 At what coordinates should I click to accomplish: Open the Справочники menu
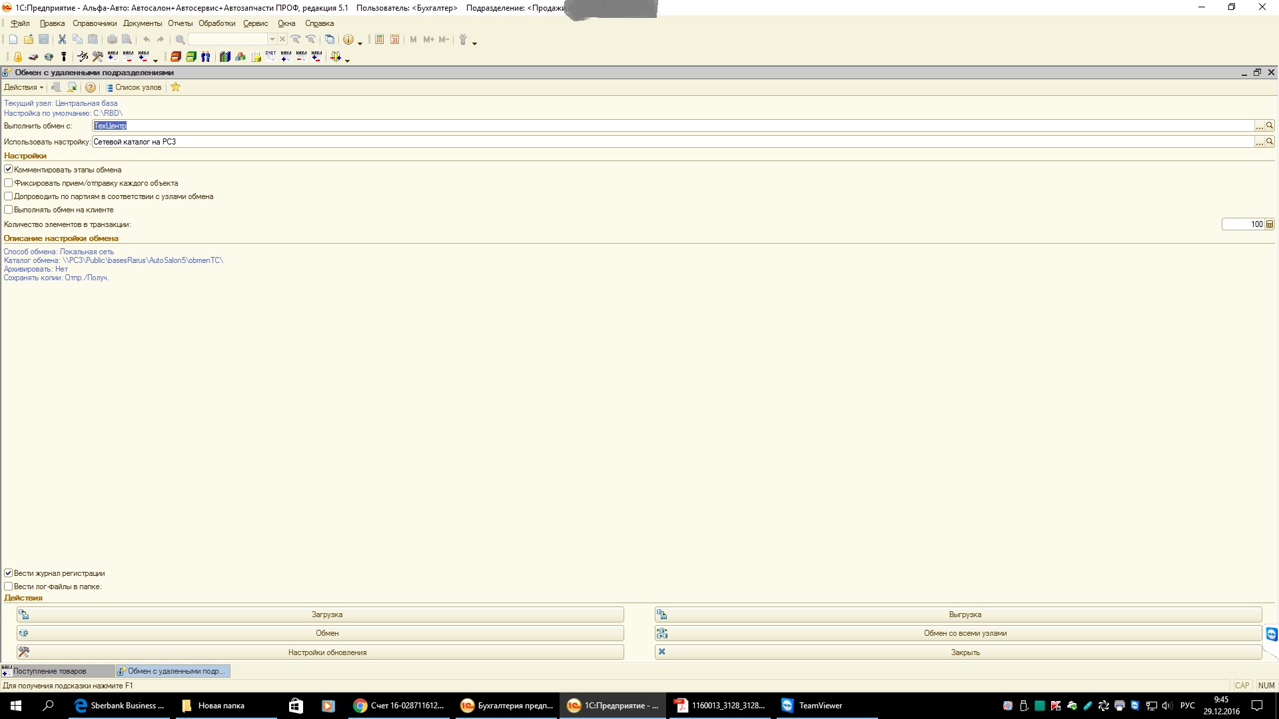(95, 23)
